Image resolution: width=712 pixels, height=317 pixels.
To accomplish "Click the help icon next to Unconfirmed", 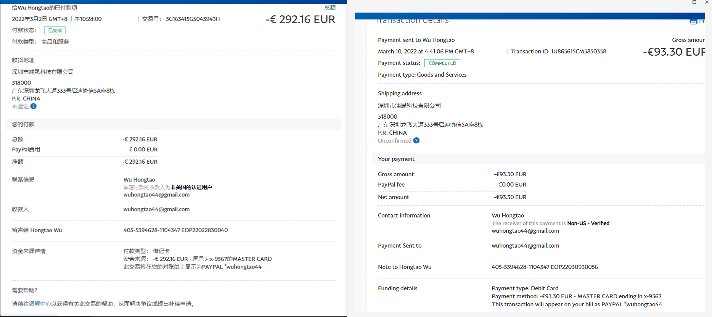I will pyautogui.click(x=416, y=141).
